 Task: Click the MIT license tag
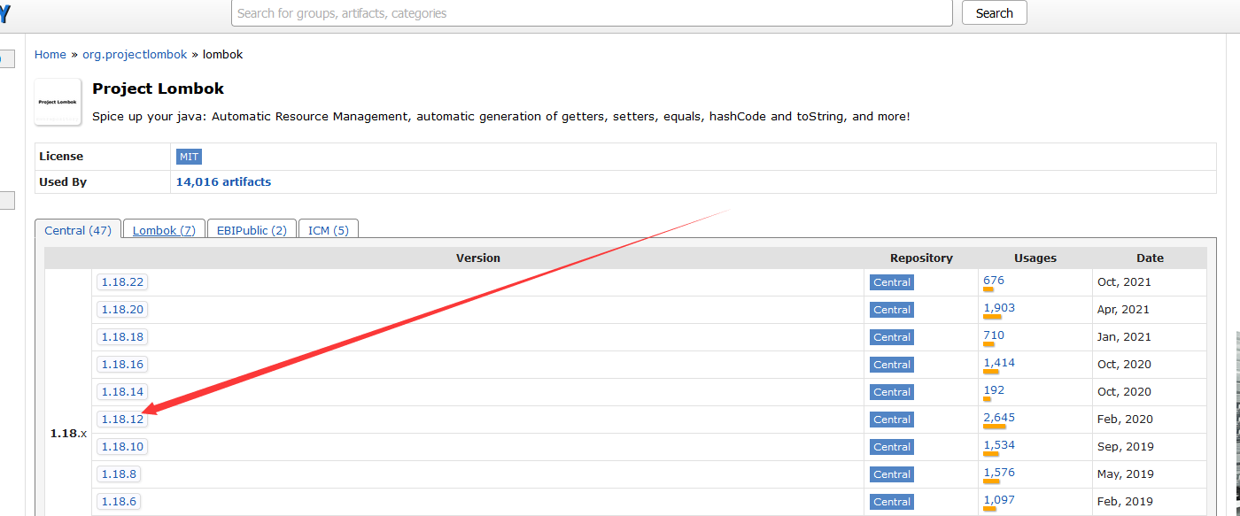(x=190, y=157)
